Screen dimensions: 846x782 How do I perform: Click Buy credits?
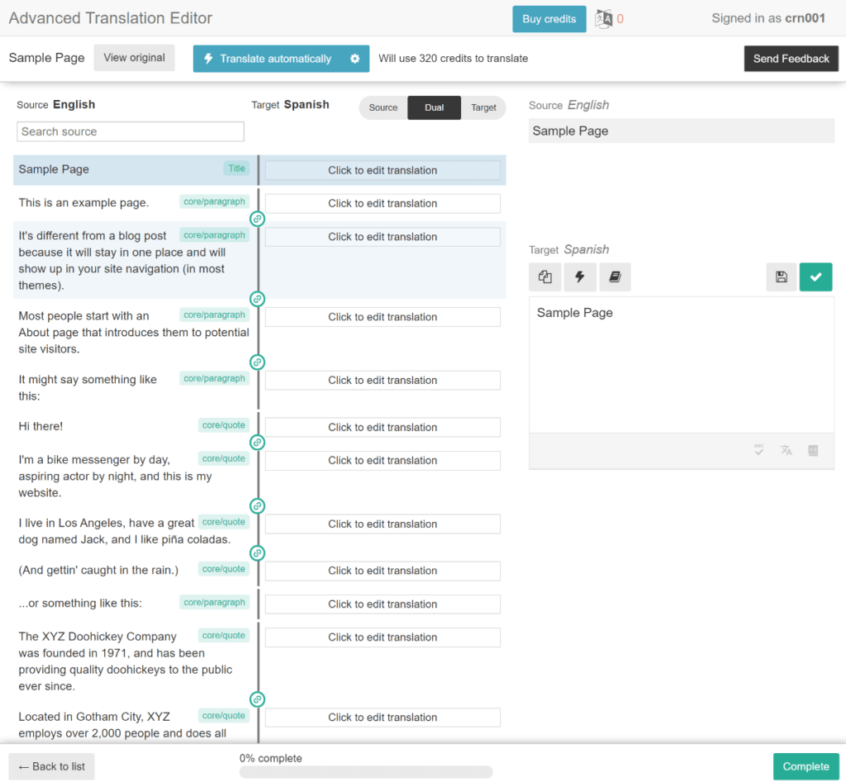tap(549, 18)
